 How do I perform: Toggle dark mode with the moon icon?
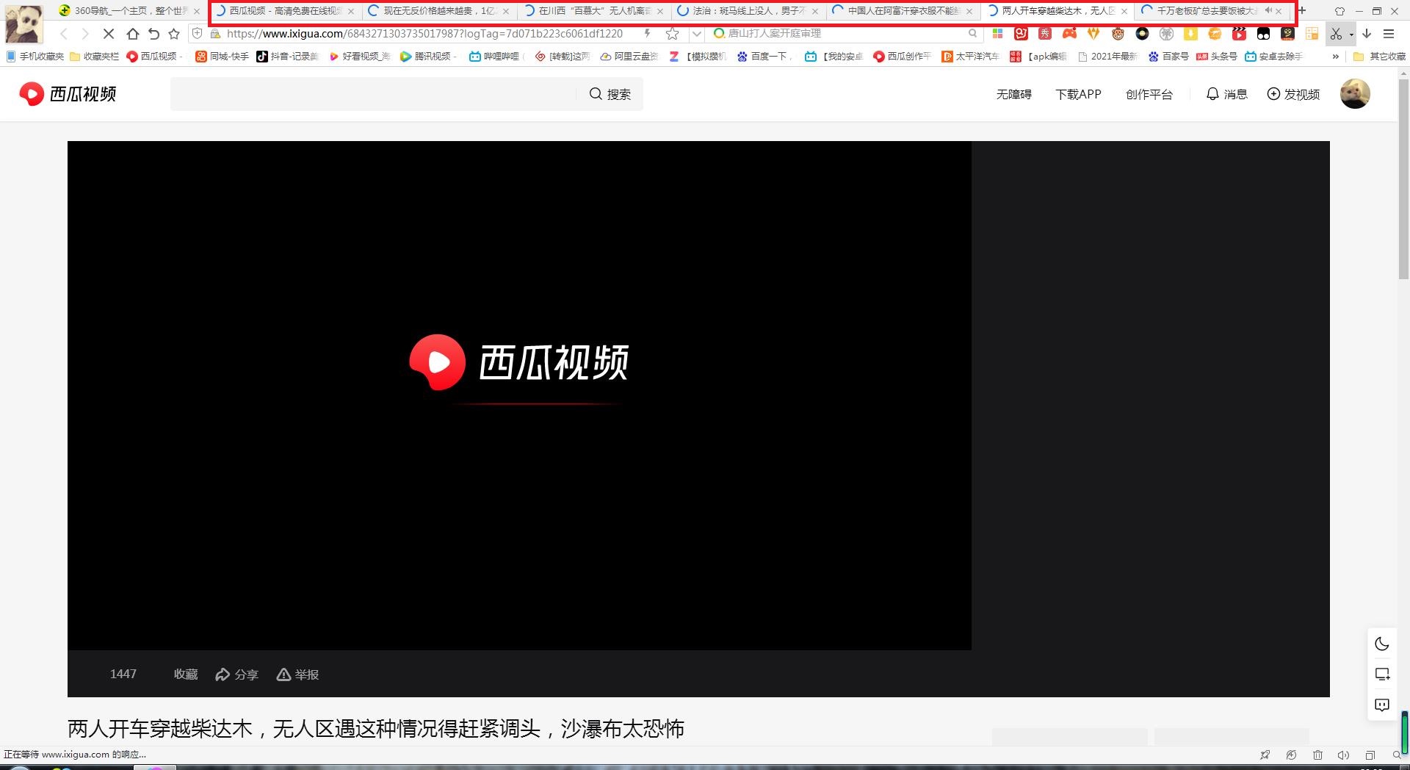click(x=1381, y=644)
